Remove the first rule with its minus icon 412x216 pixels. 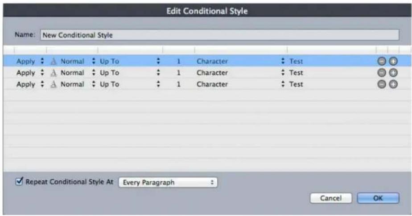[x=382, y=61]
